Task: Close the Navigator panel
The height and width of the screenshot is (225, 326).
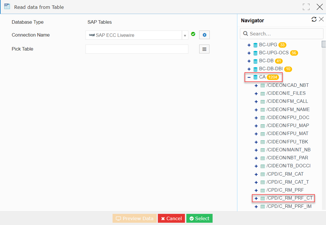Action: click(321, 19)
